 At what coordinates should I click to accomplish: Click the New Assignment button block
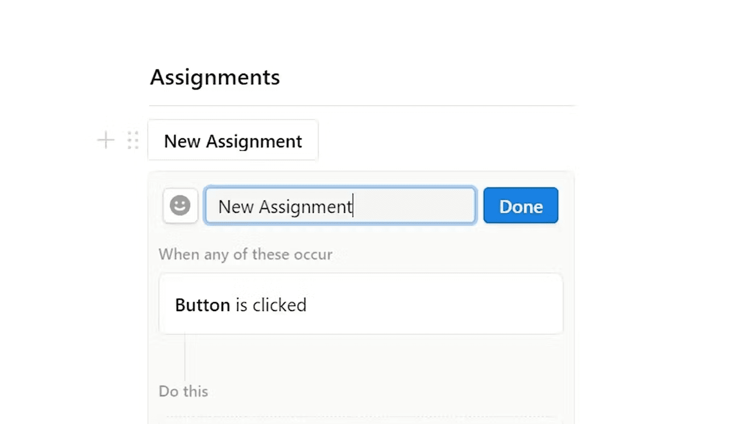coord(233,141)
